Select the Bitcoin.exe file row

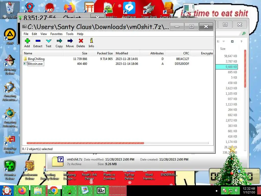[x=118, y=64]
